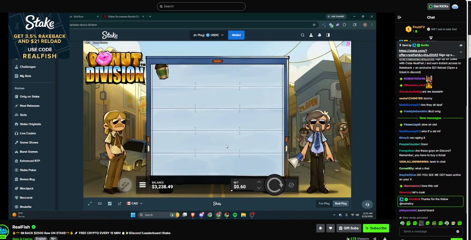Open Game Shows category

[29, 142]
